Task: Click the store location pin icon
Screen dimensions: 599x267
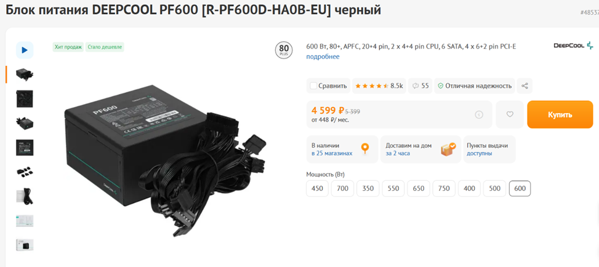Action: (365, 149)
